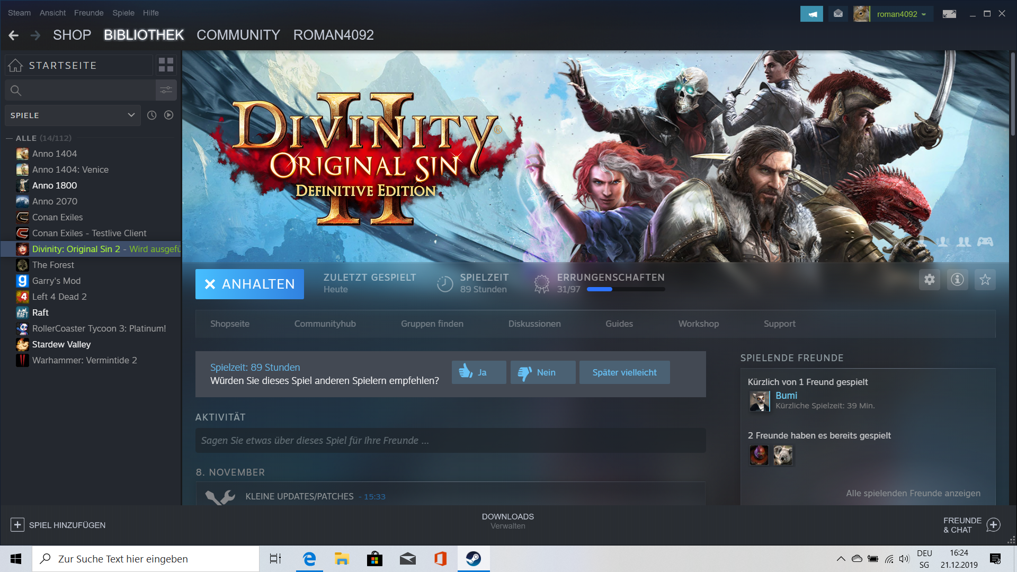The width and height of the screenshot is (1017, 572).
Task: Click the achievements progress bar
Action: 626,289
